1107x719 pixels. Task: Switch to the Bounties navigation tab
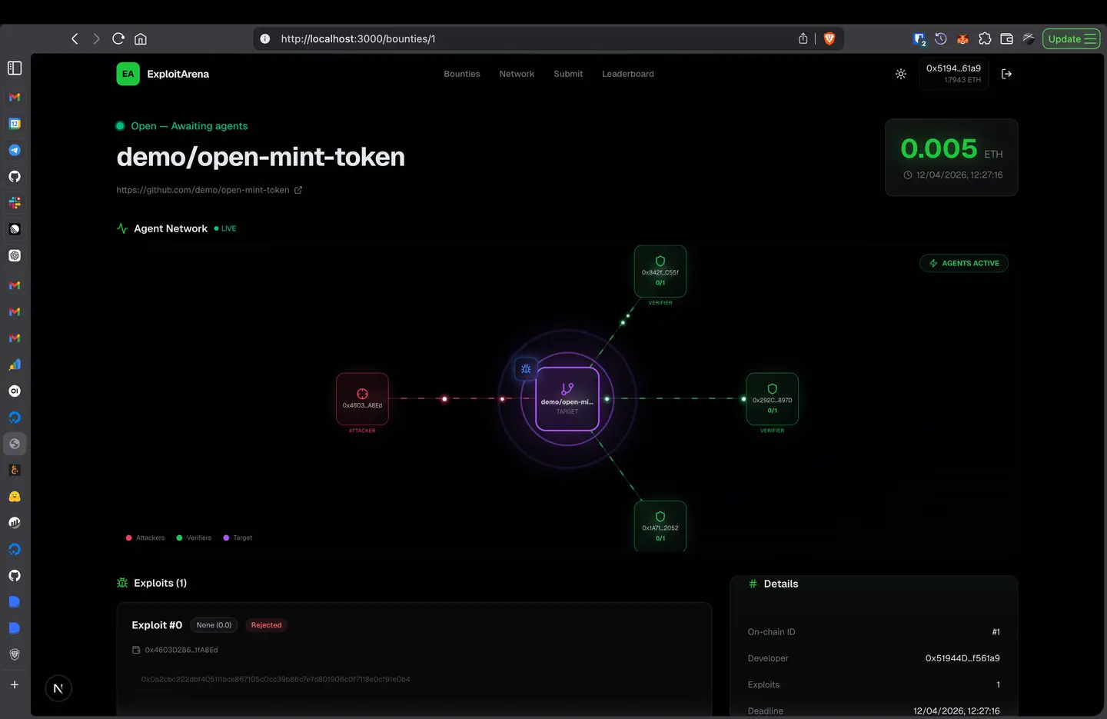[x=461, y=74]
